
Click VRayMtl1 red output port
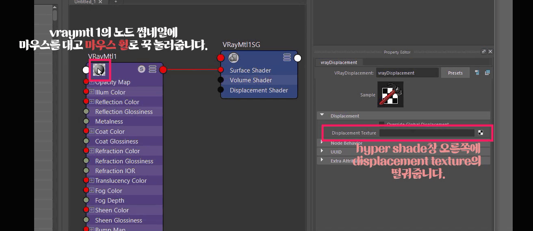[163, 70]
